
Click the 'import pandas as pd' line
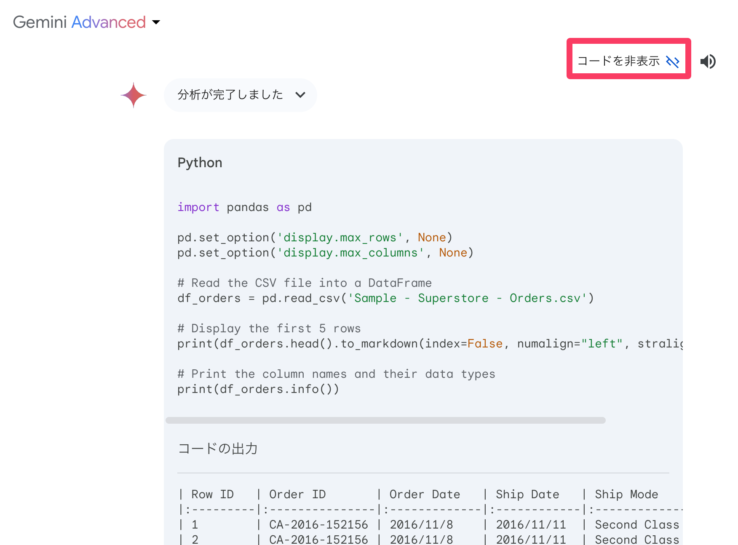[244, 207]
